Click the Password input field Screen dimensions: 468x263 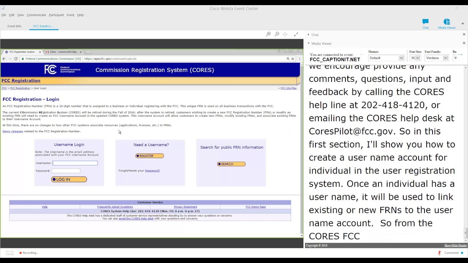pyautogui.click(x=66, y=171)
